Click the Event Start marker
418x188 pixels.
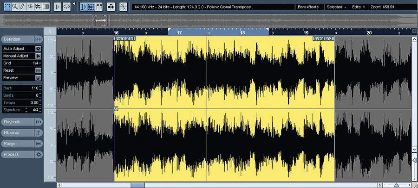[x=124, y=38]
